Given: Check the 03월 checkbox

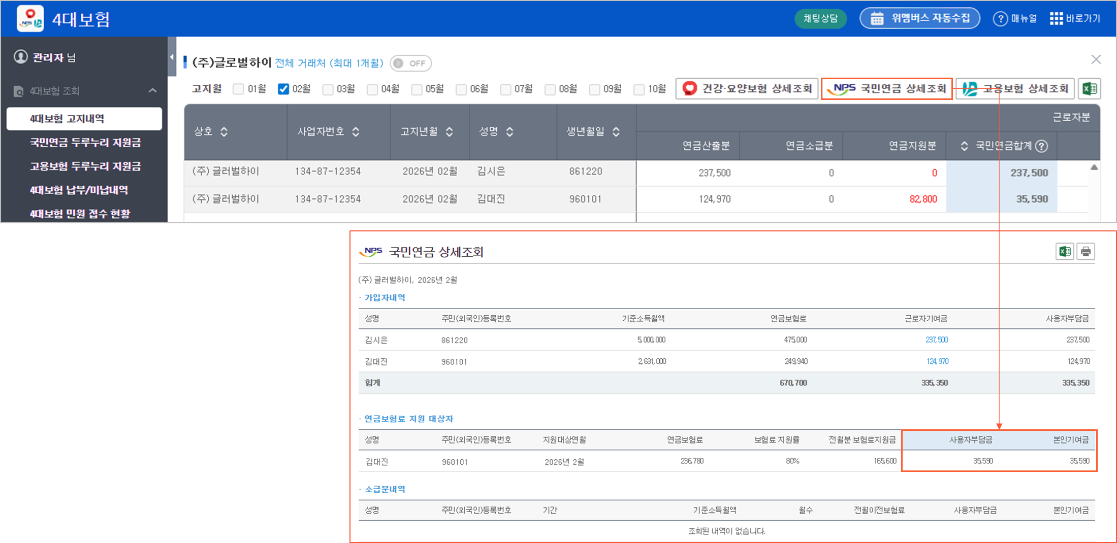Looking at the screenshot, I should click(x=328, y=89).
